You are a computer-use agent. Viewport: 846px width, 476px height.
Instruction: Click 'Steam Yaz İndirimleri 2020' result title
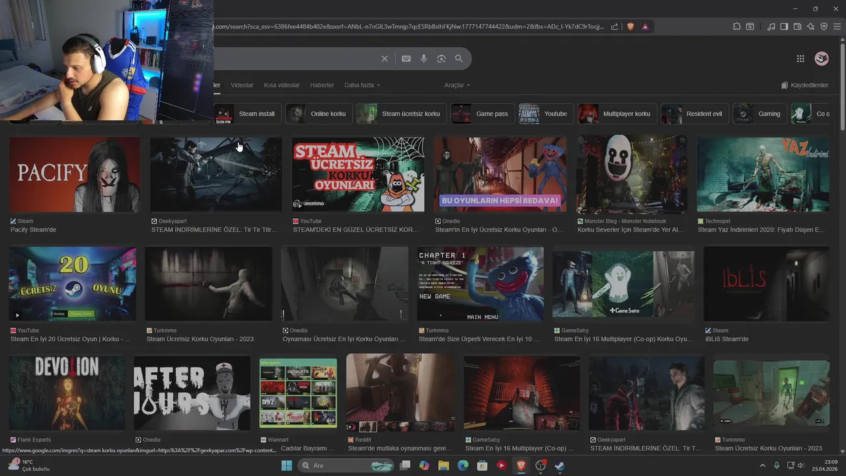(x=761, y=230)
